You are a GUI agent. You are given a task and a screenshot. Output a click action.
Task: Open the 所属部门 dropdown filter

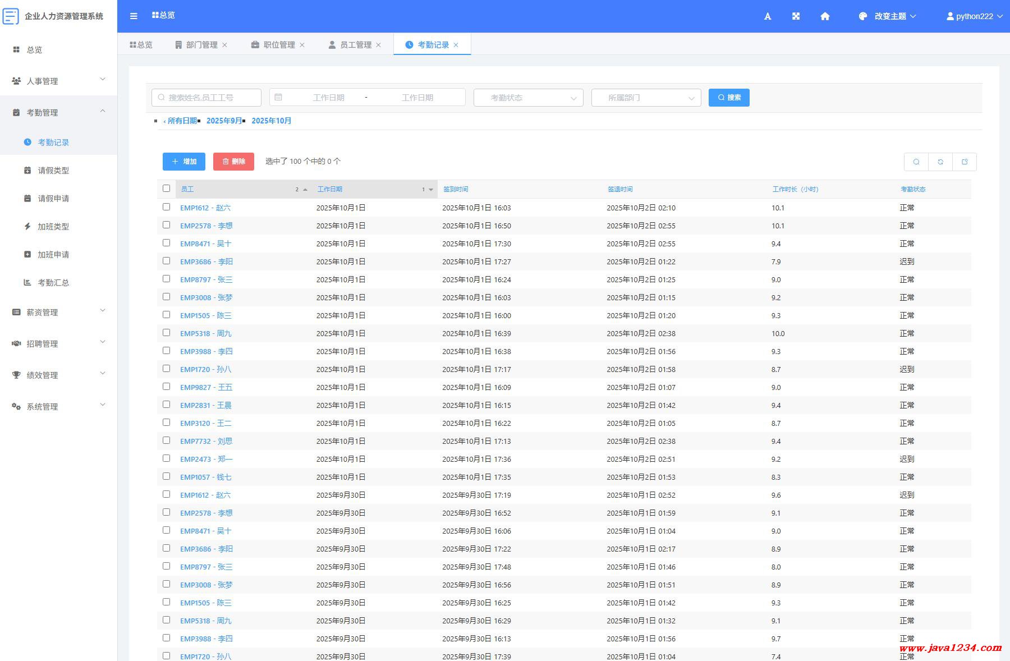tap(646, 98)
